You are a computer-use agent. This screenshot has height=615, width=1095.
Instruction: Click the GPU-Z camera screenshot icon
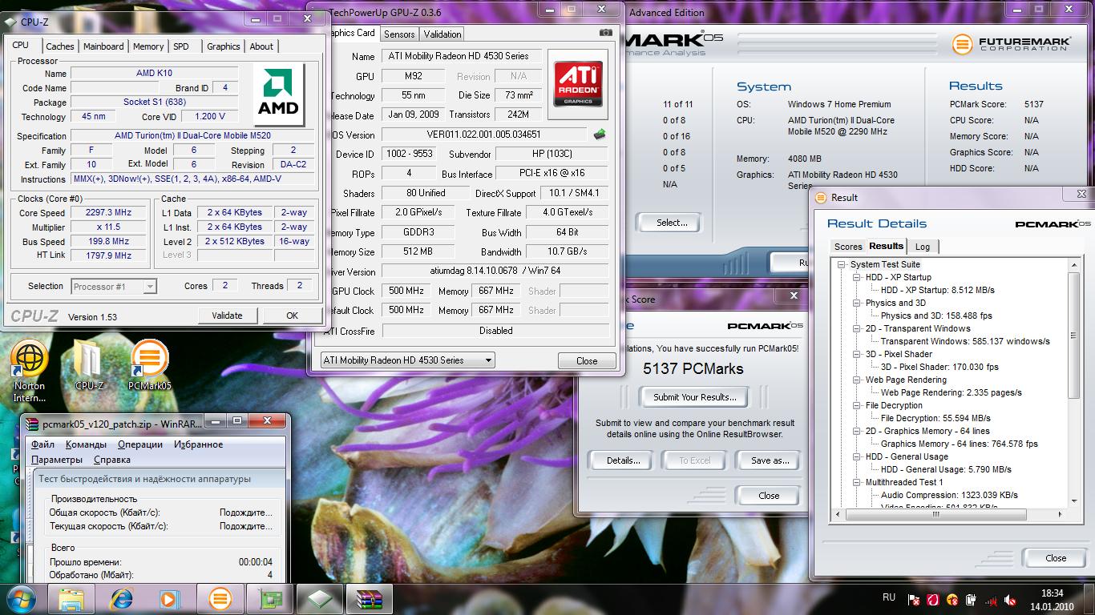606,33
